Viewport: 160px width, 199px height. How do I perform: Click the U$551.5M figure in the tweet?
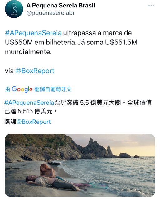pyautogui.click(x=121, y=42)
